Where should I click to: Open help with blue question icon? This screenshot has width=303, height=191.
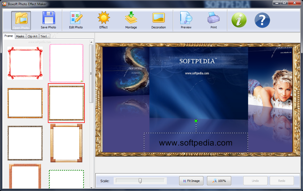[262, 20]
